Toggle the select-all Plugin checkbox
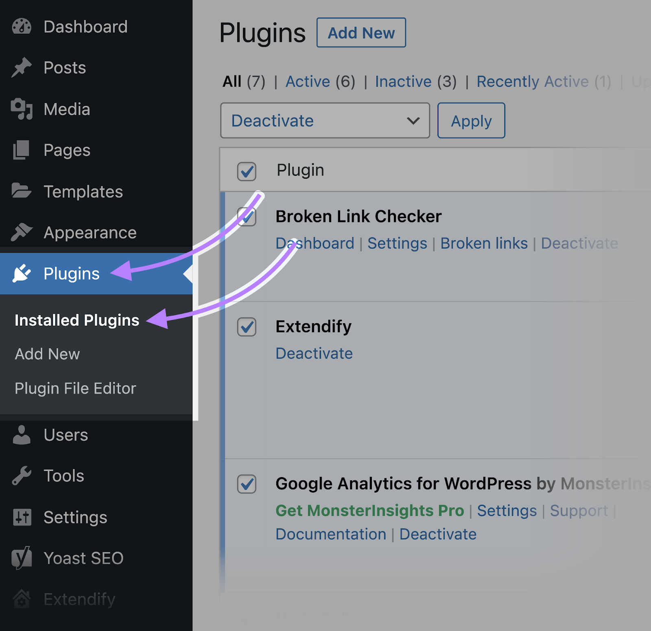 [x=247, y=171]
